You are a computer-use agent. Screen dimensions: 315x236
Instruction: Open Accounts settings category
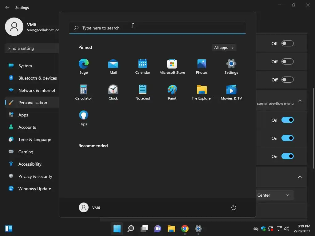click(32, 127)
